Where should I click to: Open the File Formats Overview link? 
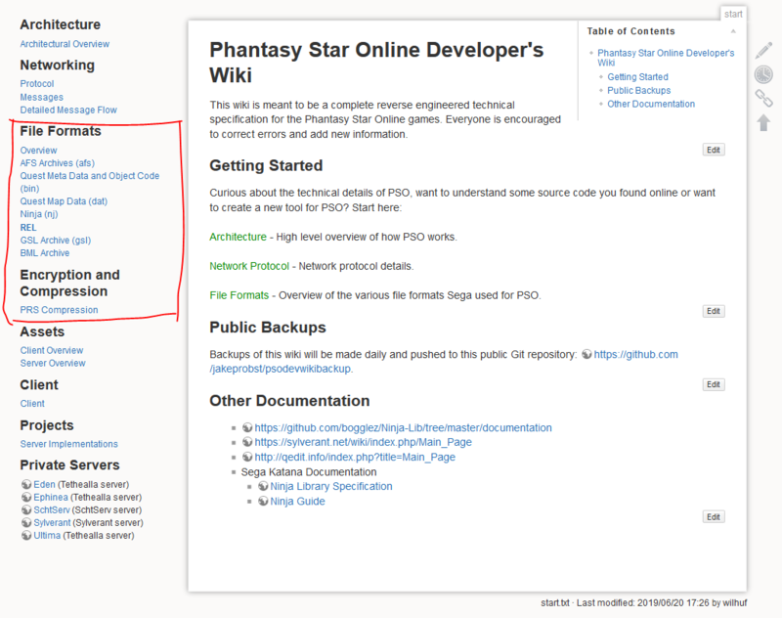click(x=38, y=151)
